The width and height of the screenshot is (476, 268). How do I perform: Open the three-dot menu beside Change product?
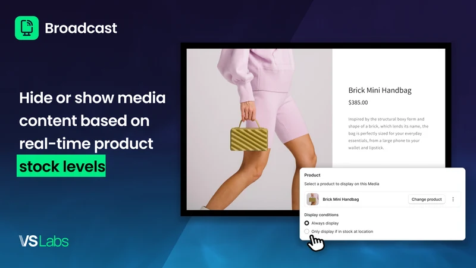tap(453, 200)
